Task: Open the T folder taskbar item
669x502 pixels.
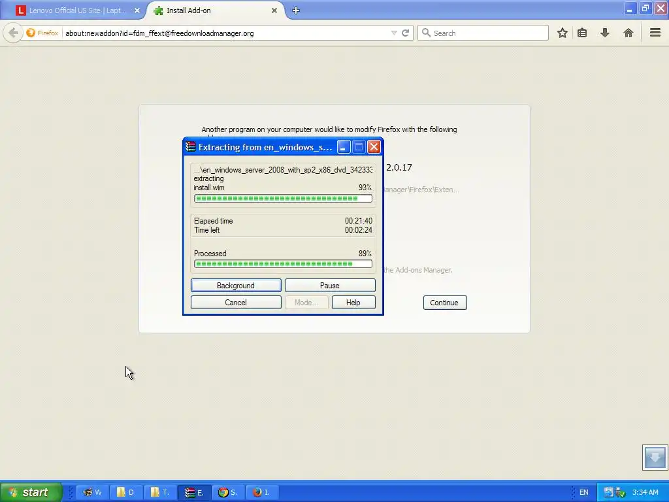Action: 160,492
